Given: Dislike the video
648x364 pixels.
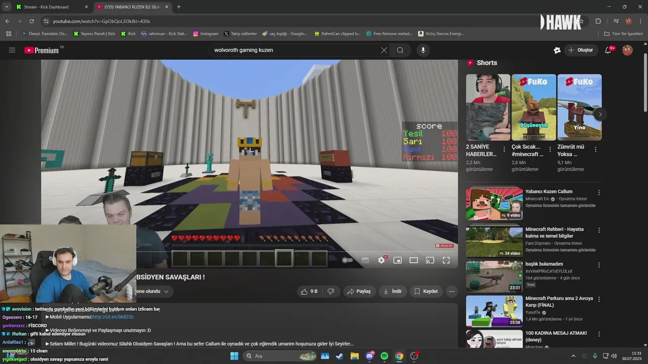Looking at the screenshot, I should pyautogui.click(x=331, y=291).
